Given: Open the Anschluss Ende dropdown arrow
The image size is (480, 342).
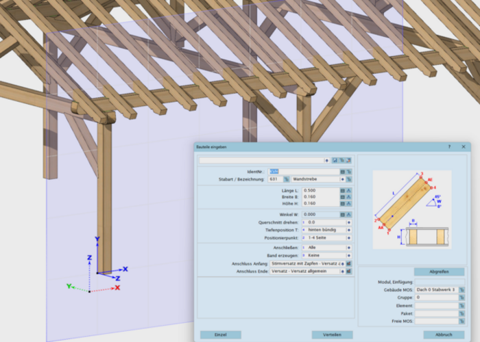Looking at the screenshot, I should (343, 271).
